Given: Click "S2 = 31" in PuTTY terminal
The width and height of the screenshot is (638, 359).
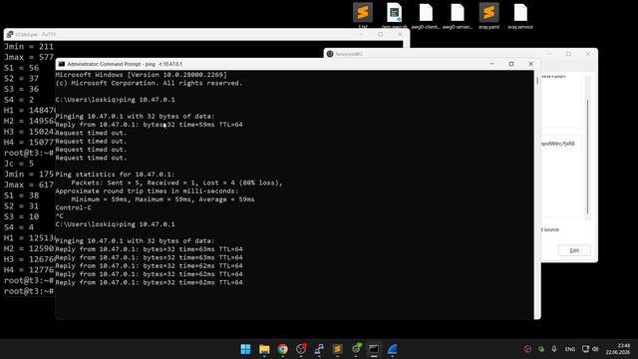Looking at the screenshot, I should coord(22,206).
